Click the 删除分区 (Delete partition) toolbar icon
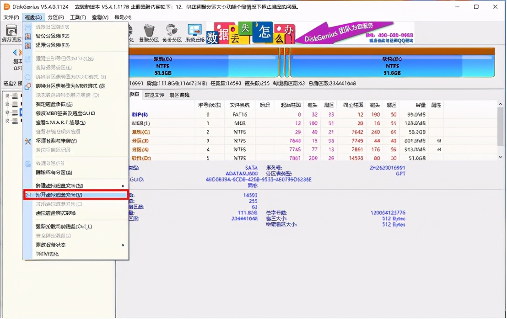 click(x=149, y=33)
